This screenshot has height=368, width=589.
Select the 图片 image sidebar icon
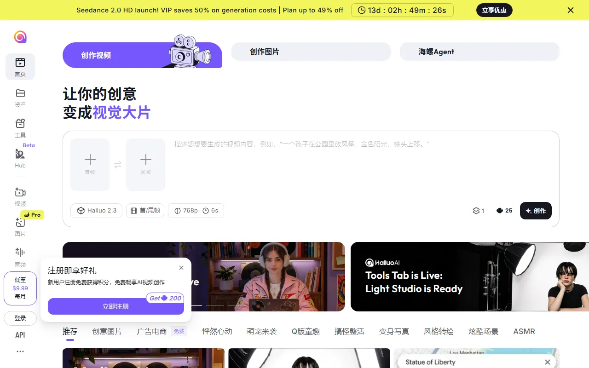pos(20,223)
